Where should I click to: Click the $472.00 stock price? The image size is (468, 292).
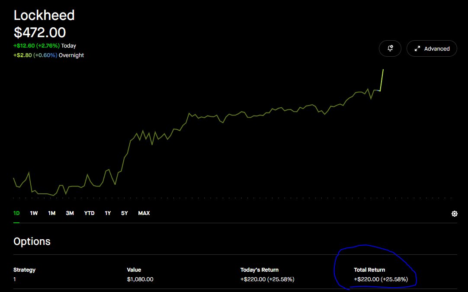40,32
